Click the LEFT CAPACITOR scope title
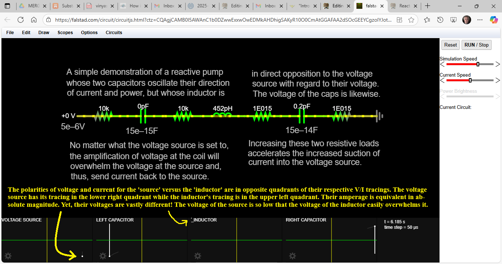 [115, 220]
